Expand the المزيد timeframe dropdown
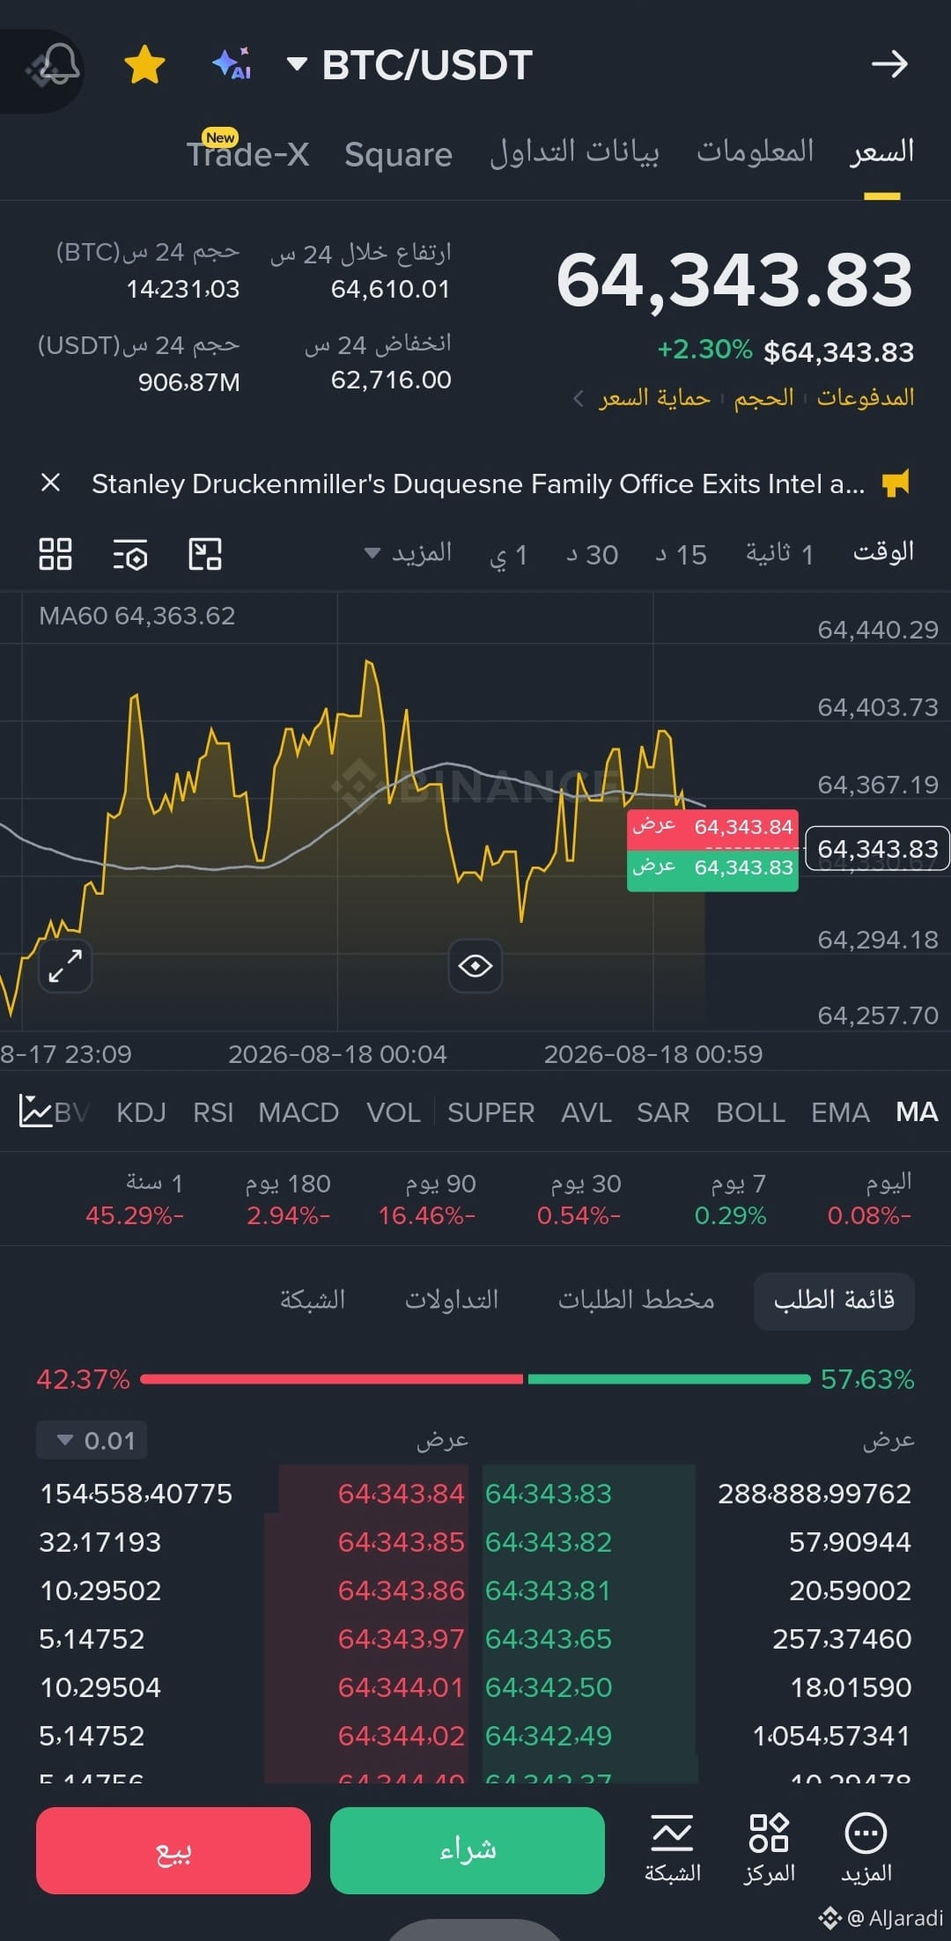 point(409,553)
